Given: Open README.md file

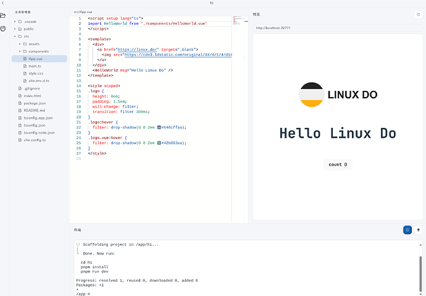Looking at the screenshot, I should tap(34, 111).
